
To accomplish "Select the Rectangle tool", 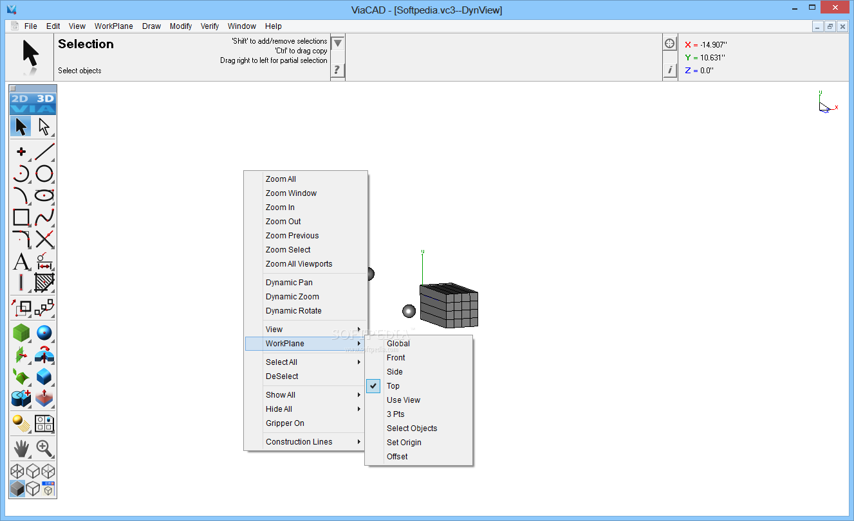I will (x=21, y=218).
